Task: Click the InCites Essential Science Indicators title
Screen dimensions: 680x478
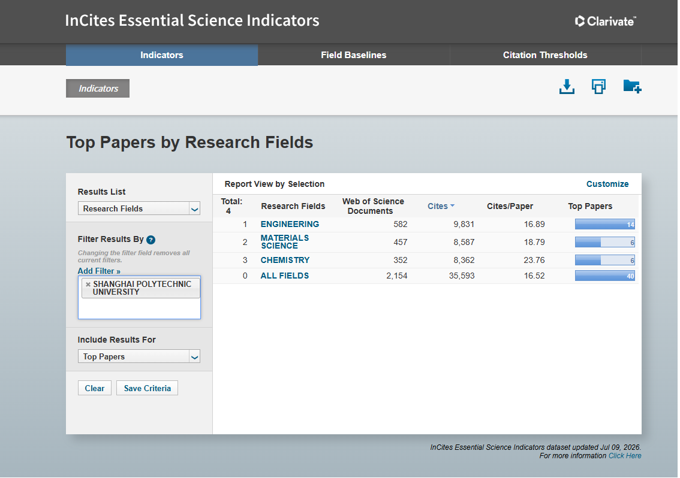Action: coord(192,20)
